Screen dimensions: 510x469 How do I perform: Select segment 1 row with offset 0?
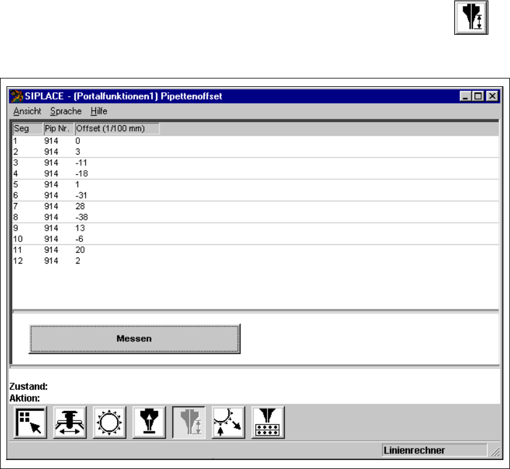(256, 141)
